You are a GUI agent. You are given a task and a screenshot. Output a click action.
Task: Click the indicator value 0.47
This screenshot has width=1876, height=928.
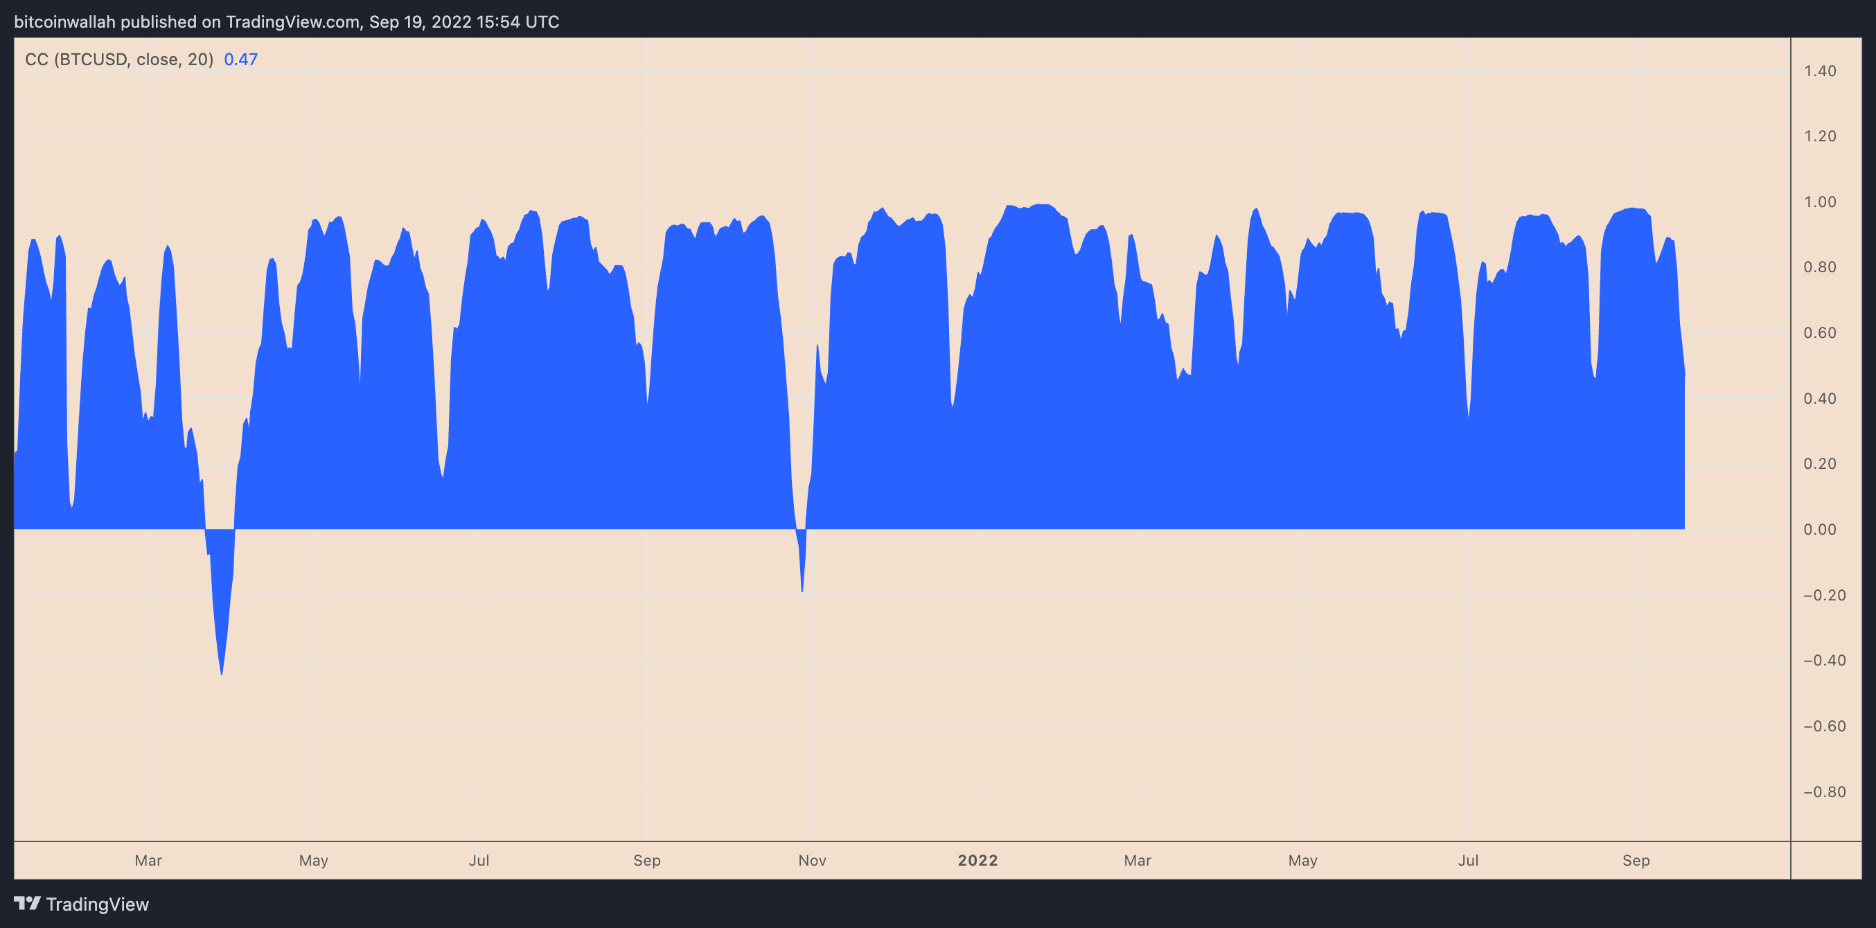point(241,59)
